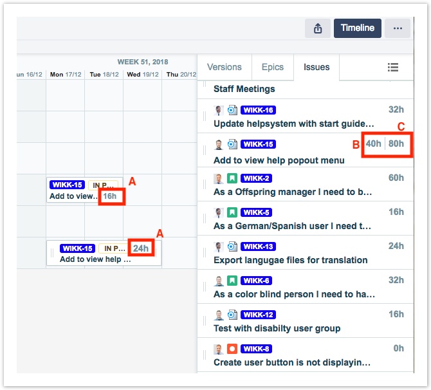Switch to the Versions tab

pyautogui.click(x=225, y=68)
